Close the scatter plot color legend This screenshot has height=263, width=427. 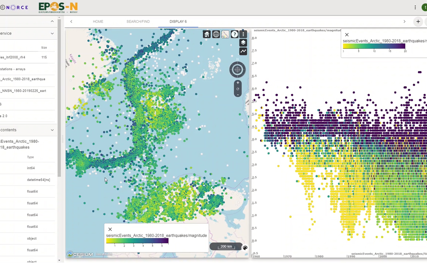(347, 35)
